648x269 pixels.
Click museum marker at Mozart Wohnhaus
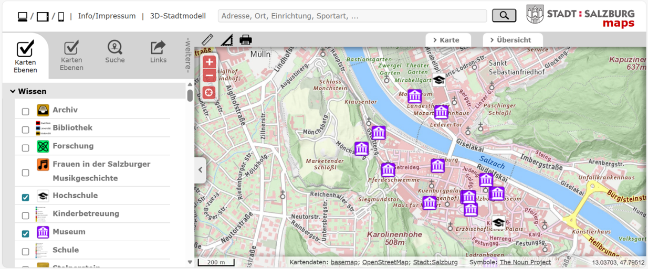(x=441, y=112)
